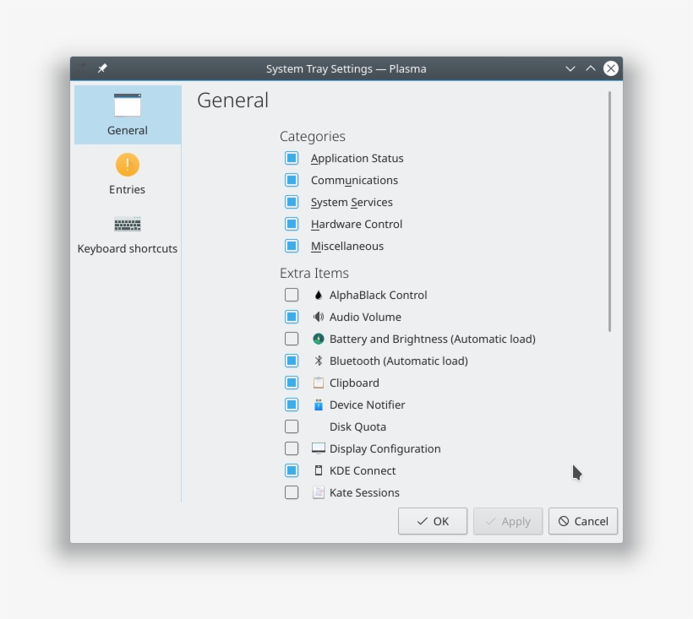693x619 pixels.
Task: Select the General page label
Action: [128, 131]
